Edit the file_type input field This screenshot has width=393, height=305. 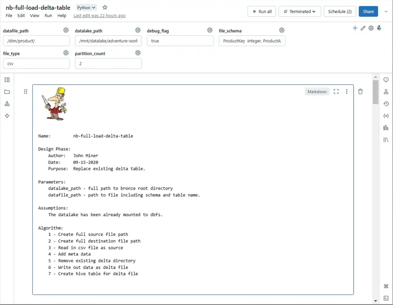point(36,63)
